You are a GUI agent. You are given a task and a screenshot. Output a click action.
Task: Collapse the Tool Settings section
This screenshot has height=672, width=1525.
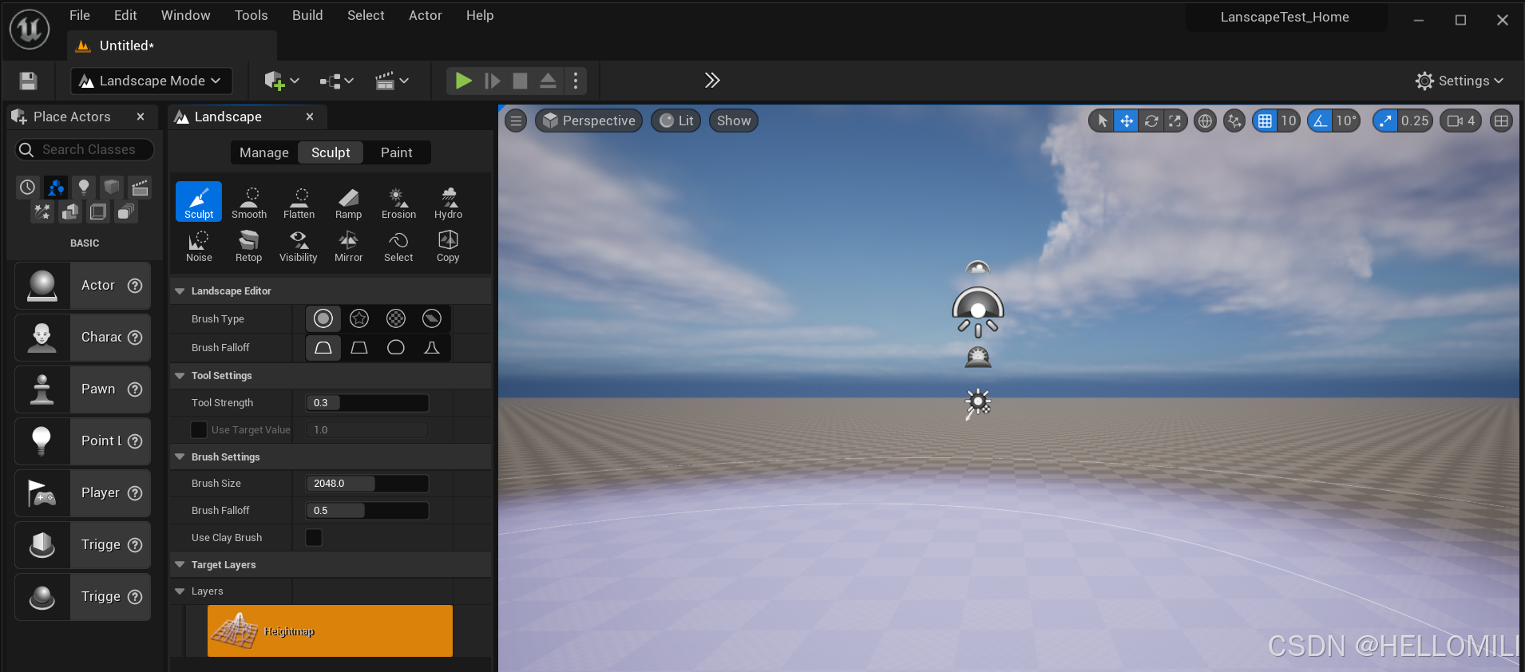pyautogui.click(x=180, y=376)
